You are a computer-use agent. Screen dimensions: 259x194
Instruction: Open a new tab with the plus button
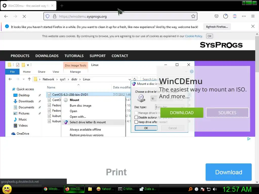[62, 6]
